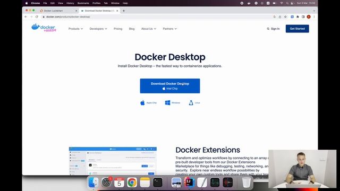Open the Edit menu
Screen dimensions: 340x191
(x=53, y=3)
